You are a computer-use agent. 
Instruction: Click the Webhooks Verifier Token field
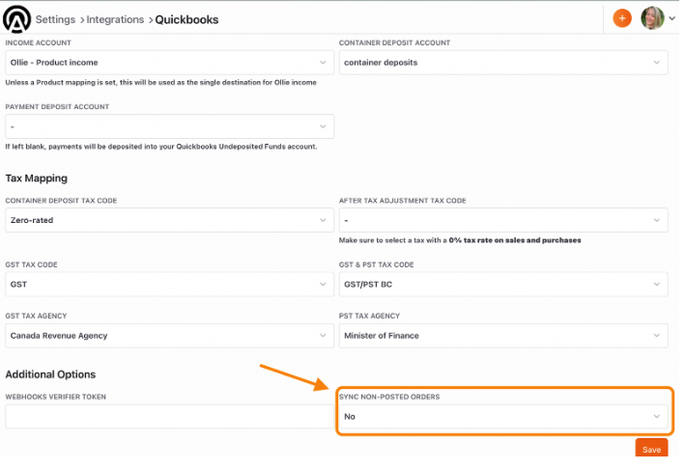(169, 417)
